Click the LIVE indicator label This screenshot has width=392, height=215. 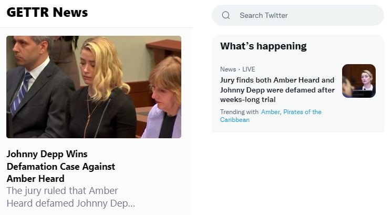[249, 69]
